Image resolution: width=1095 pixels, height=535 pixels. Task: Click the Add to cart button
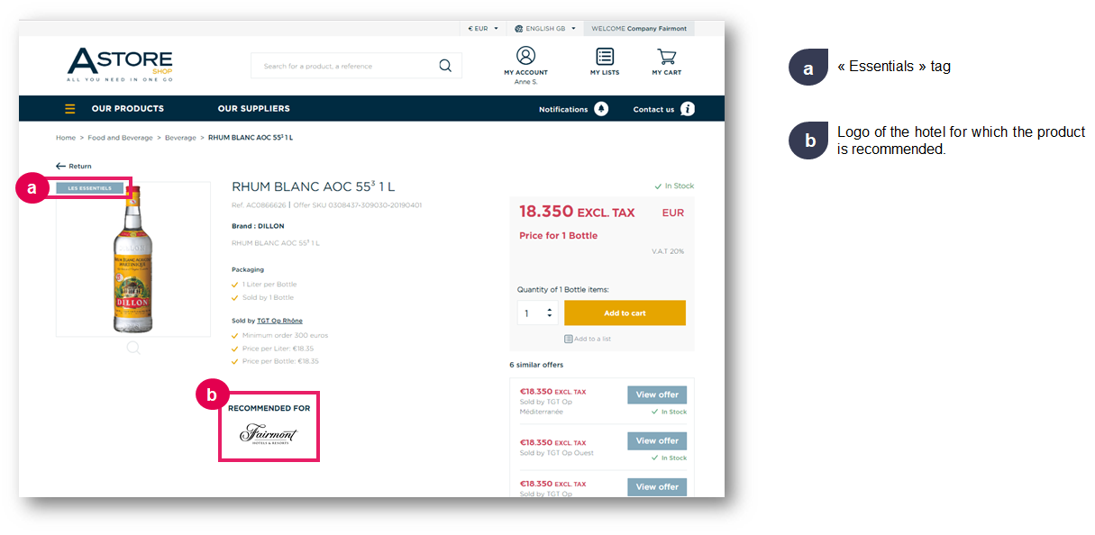(x=625, y=313)
